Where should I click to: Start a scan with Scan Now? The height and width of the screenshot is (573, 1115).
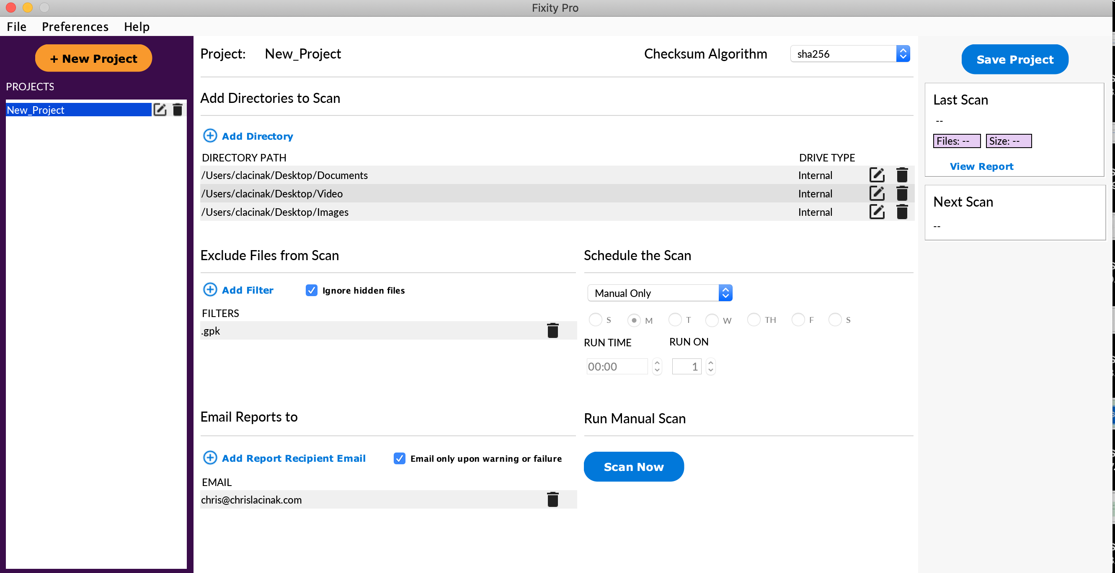tap(634, 467)
